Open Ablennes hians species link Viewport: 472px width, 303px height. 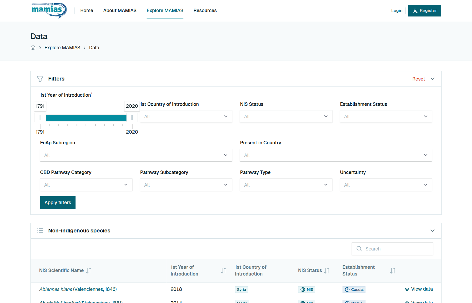coord(78,289)
